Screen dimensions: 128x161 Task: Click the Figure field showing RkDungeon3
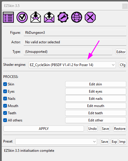pos(75,33)
